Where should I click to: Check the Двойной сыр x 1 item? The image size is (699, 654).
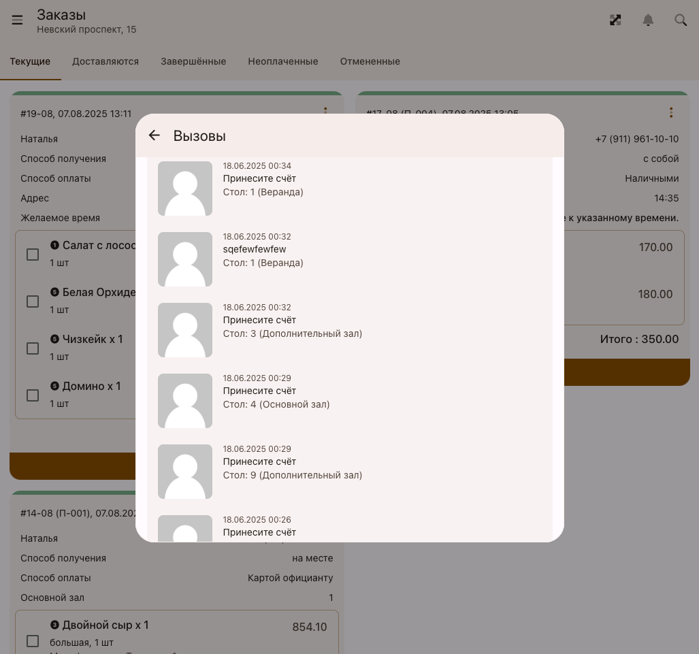pyautogui.click(x=33, y=641)
